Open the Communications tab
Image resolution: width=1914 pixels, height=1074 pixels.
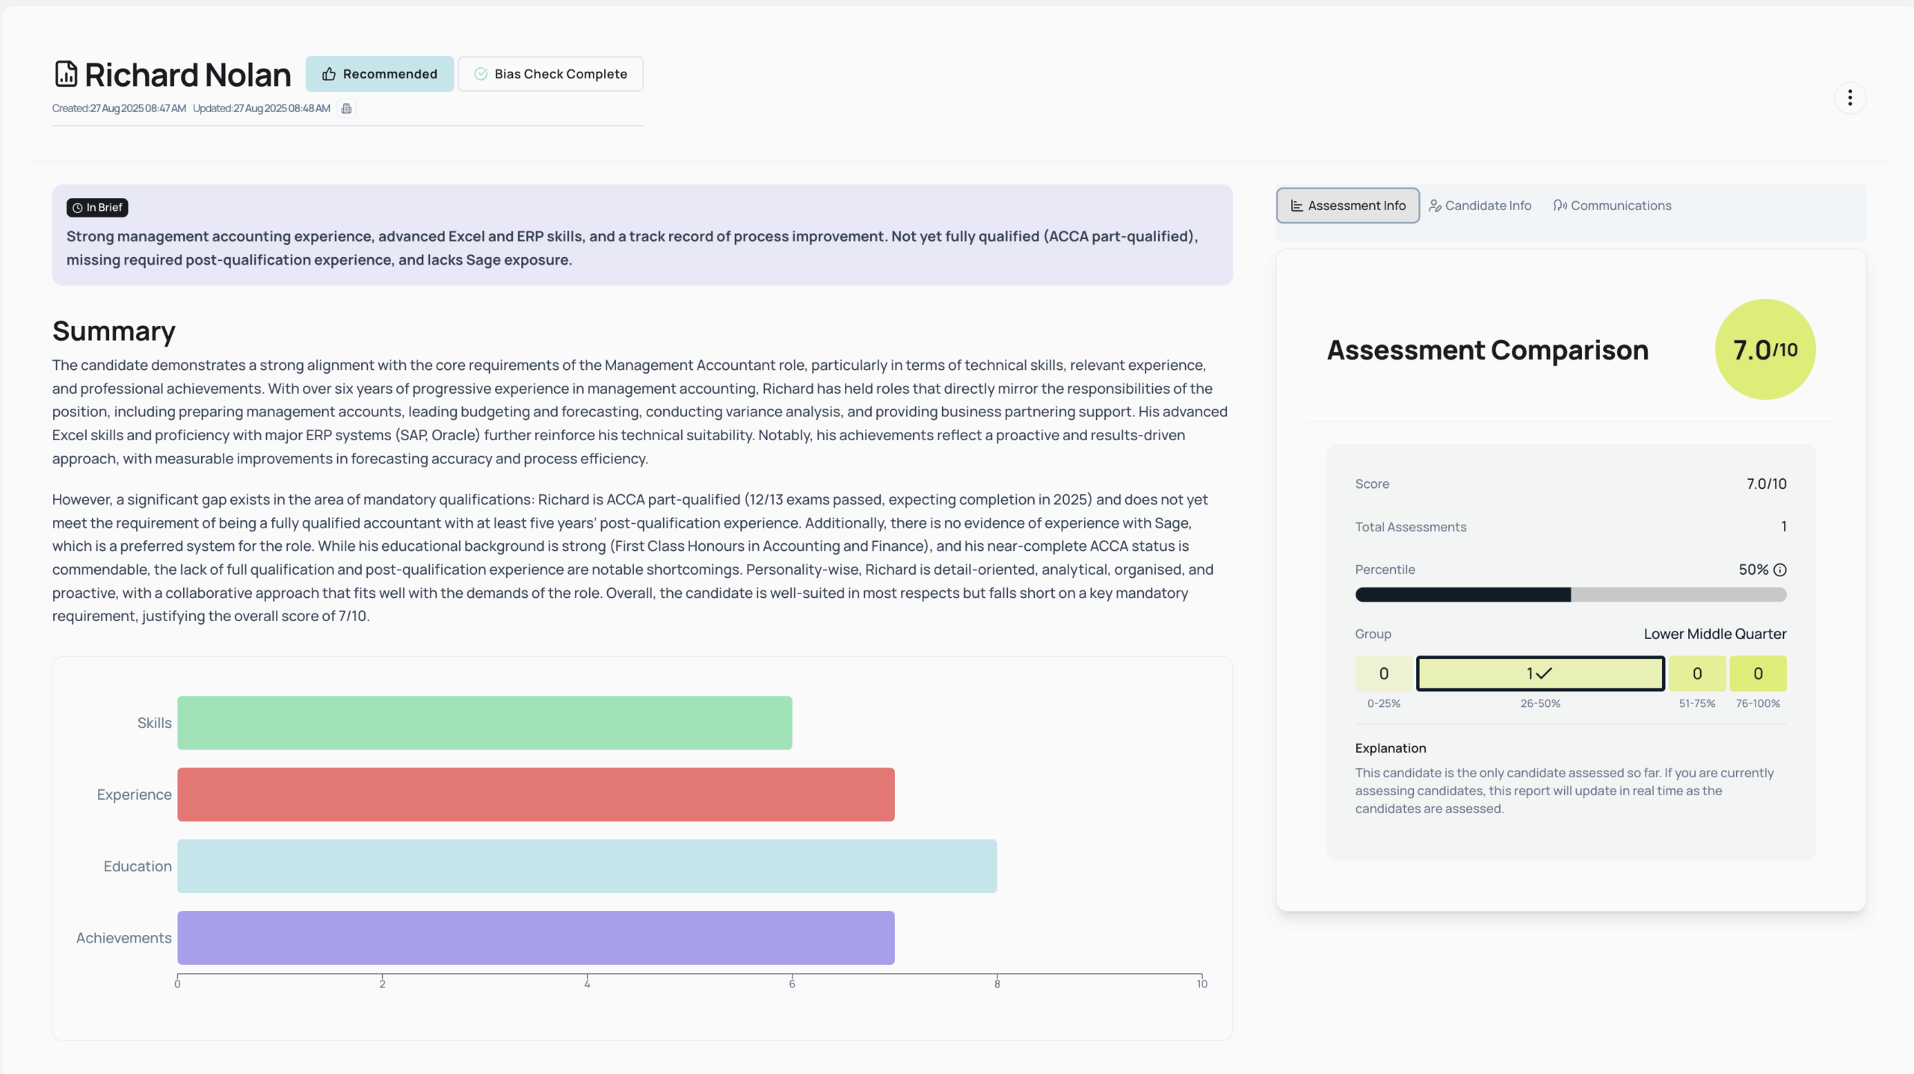1612,206
